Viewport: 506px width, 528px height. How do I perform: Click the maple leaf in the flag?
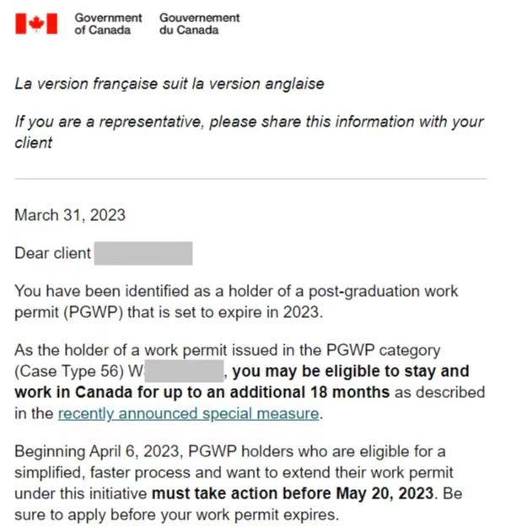click(36, 24)
